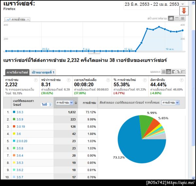Screen dimensions: 196x186
Task: Click blue color swatch for 3.6.3
Action: 14,112
